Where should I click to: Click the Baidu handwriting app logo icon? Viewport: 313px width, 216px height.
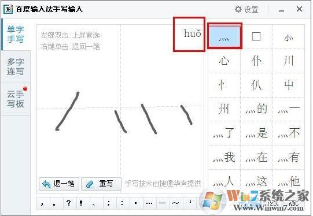pos(8,9)
